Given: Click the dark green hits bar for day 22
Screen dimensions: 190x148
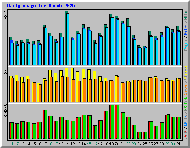Looking at the screenshot, I should 128,22.
